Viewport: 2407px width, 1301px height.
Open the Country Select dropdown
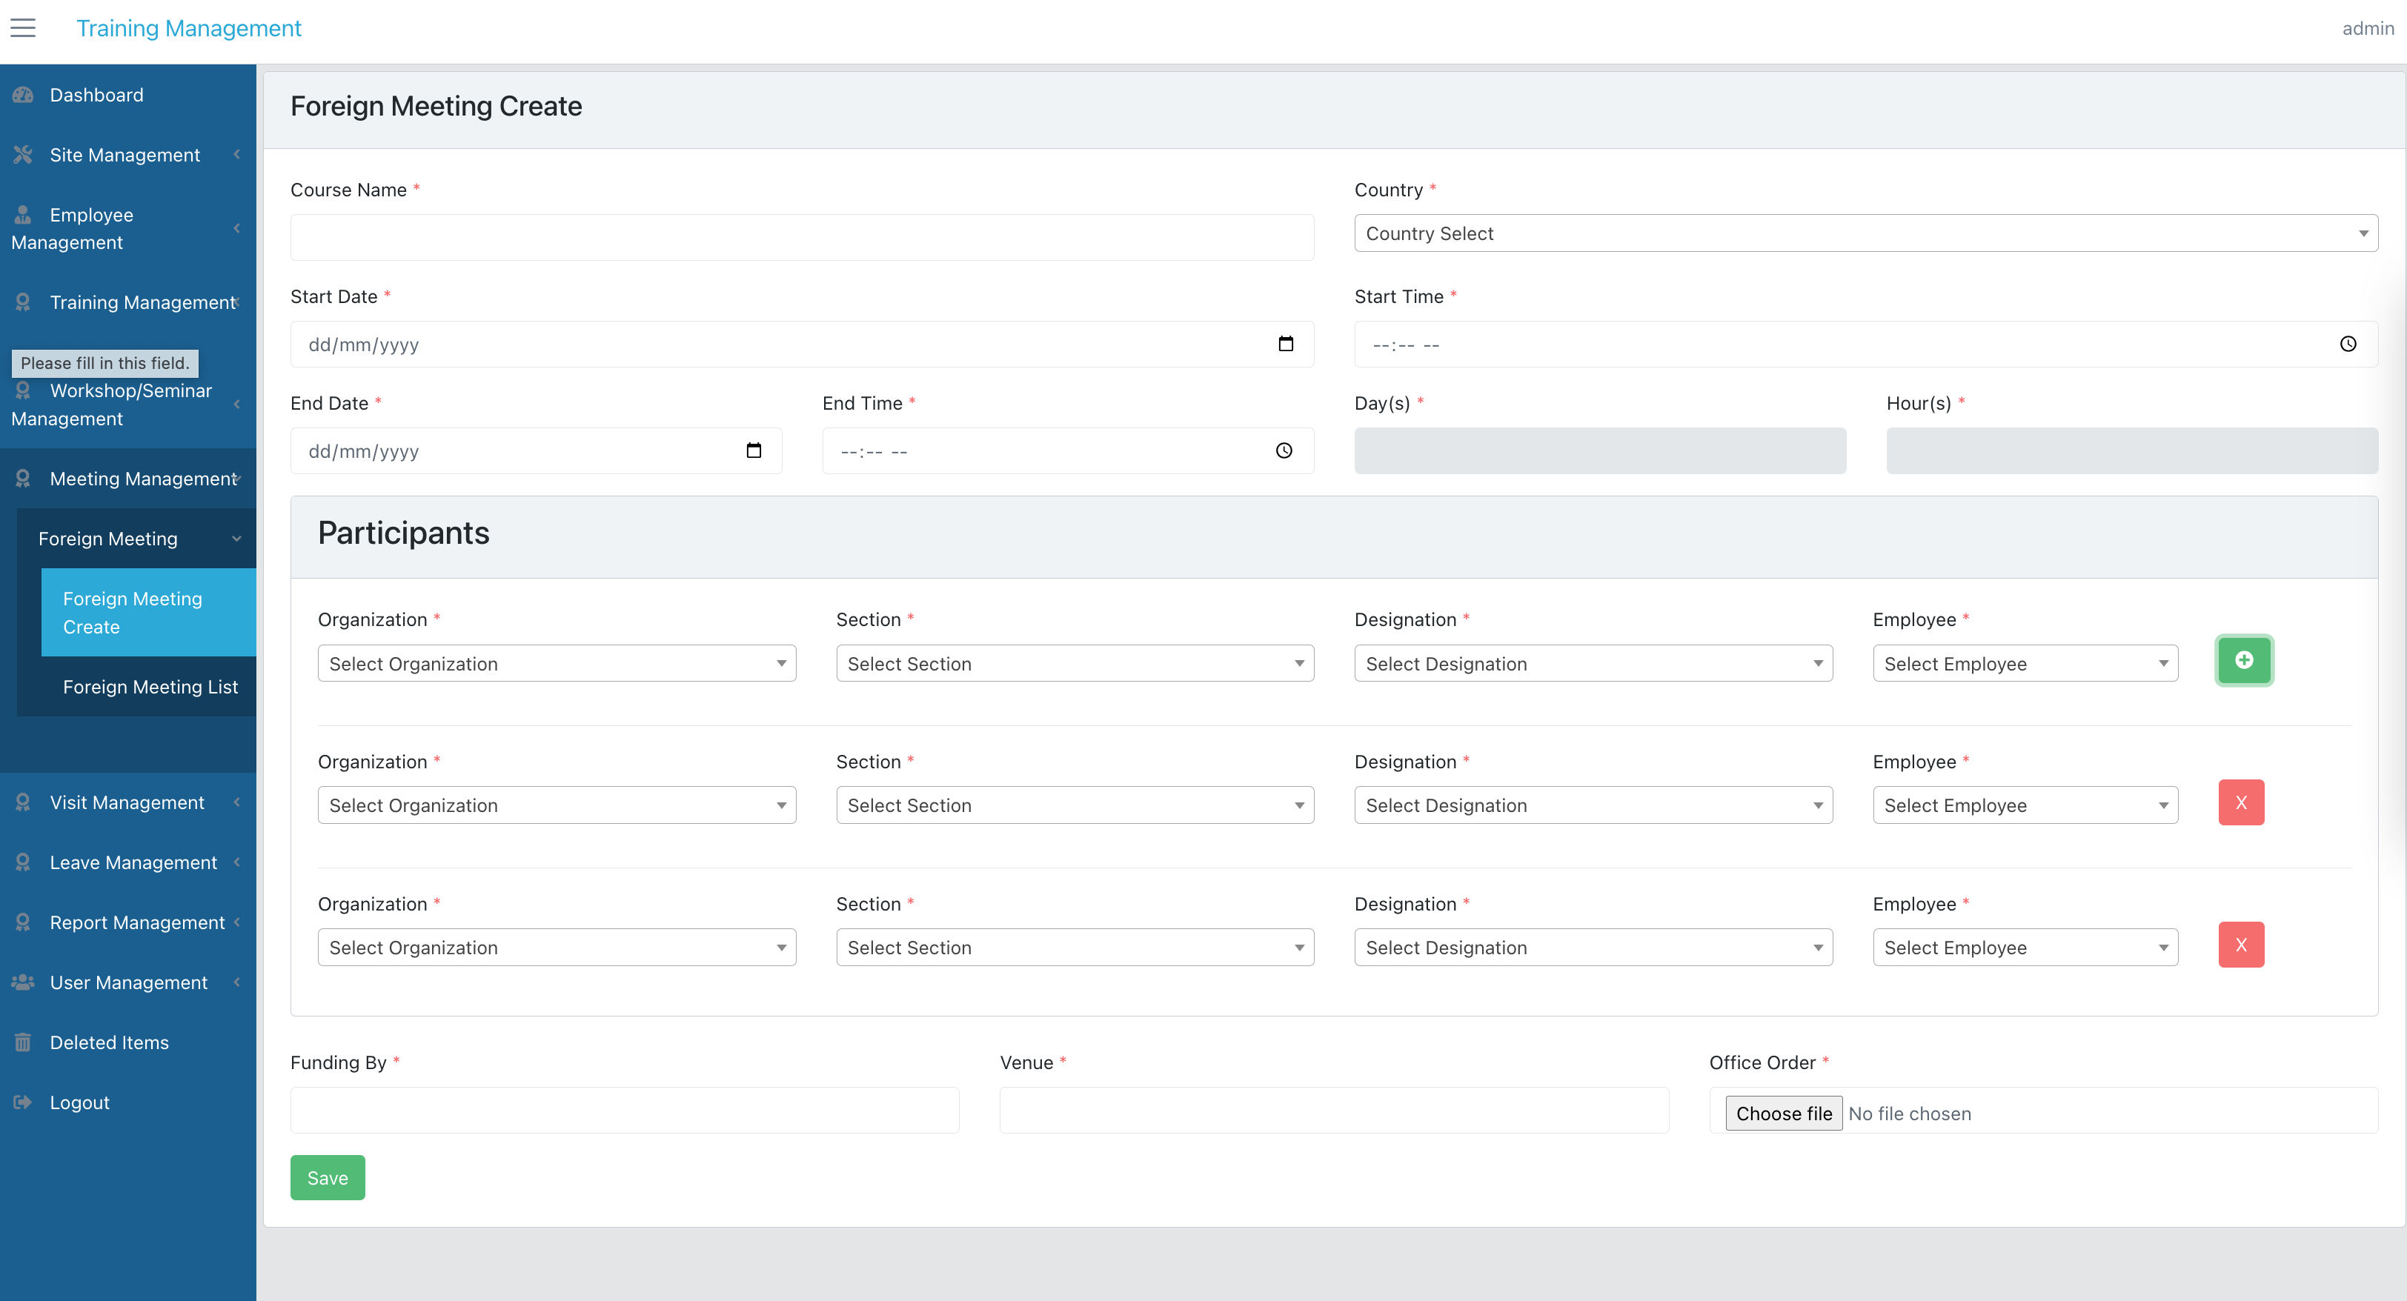click(x=1866, y=233)
